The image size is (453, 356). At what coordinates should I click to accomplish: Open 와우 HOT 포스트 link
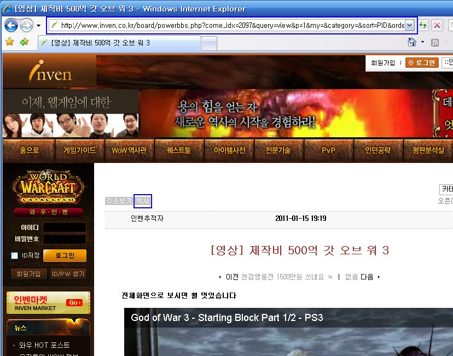pos(44,345)
